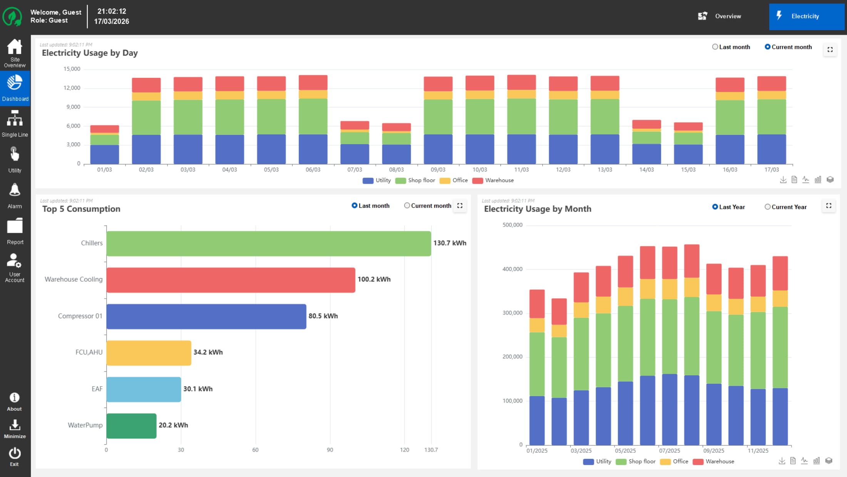The image size is (847, 477).
Task: Toggle stacking on daily usage chart
Action: point(830,180)
